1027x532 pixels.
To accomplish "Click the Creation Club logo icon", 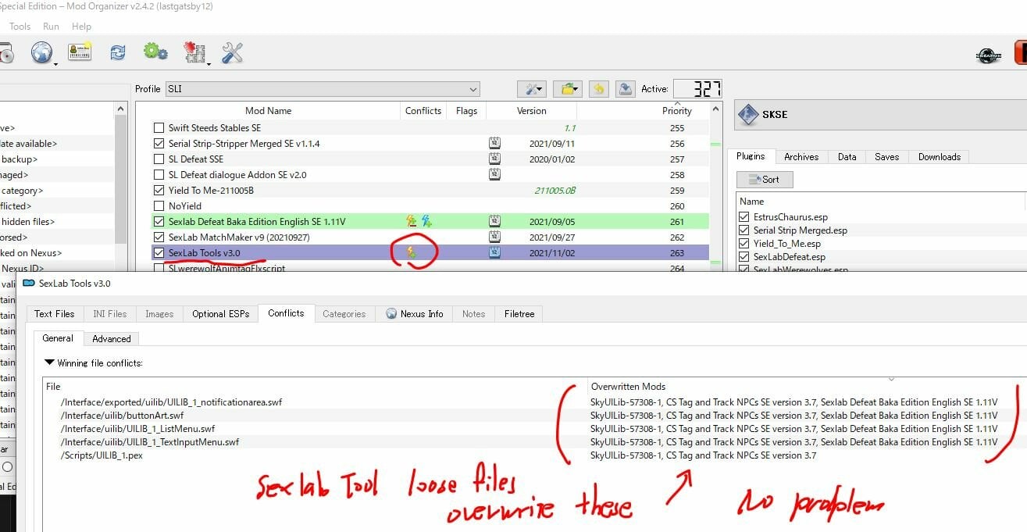I will coord(989,55).
